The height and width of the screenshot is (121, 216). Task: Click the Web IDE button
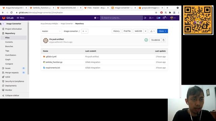138,31
